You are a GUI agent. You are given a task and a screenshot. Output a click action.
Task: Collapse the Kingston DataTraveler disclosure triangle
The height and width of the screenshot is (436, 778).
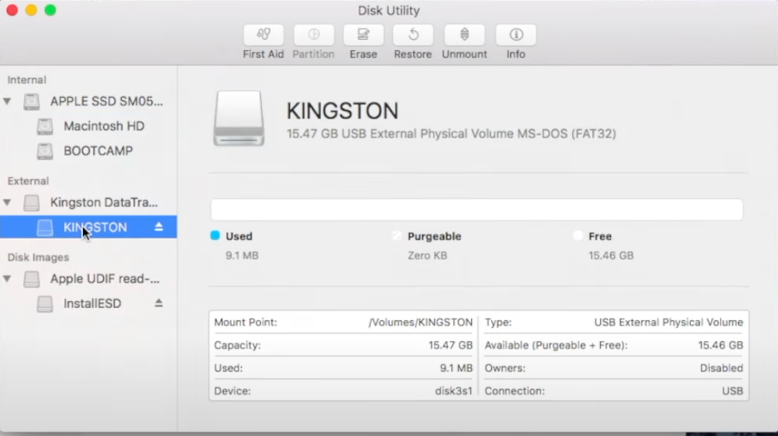coord(7,202)
